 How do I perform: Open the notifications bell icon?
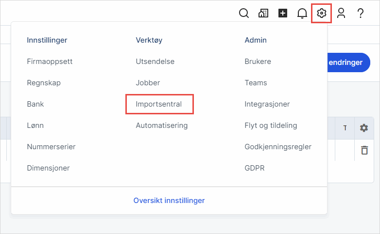click(302, 13)
